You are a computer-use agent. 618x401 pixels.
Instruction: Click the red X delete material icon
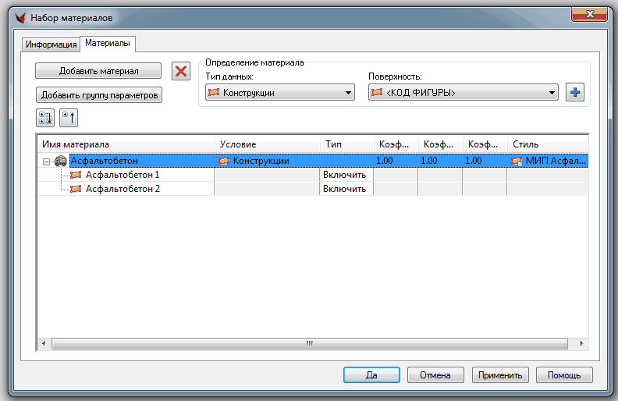(x=181, y=71)
